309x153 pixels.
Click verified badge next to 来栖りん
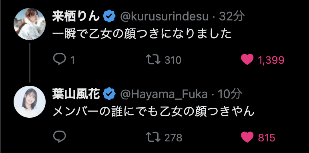point(110,17)
